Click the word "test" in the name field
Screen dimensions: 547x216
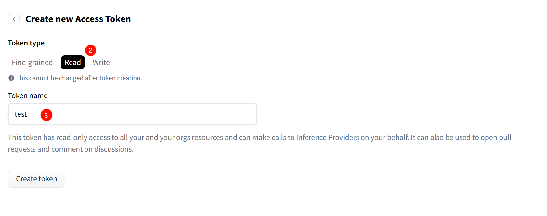21,114
